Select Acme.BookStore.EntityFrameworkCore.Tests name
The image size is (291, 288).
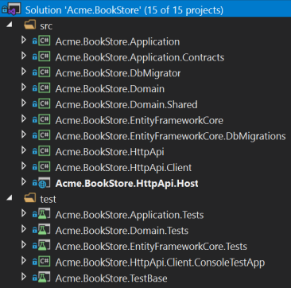[151, 246]
